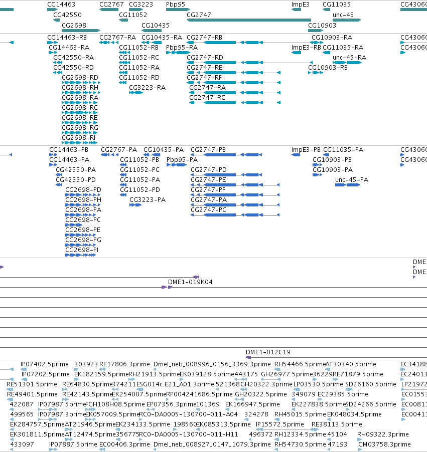The width and height of the screenshot is (427, 452).
Task: Click transcript Pbp95-RA label
Action: (x=182, y=48)
